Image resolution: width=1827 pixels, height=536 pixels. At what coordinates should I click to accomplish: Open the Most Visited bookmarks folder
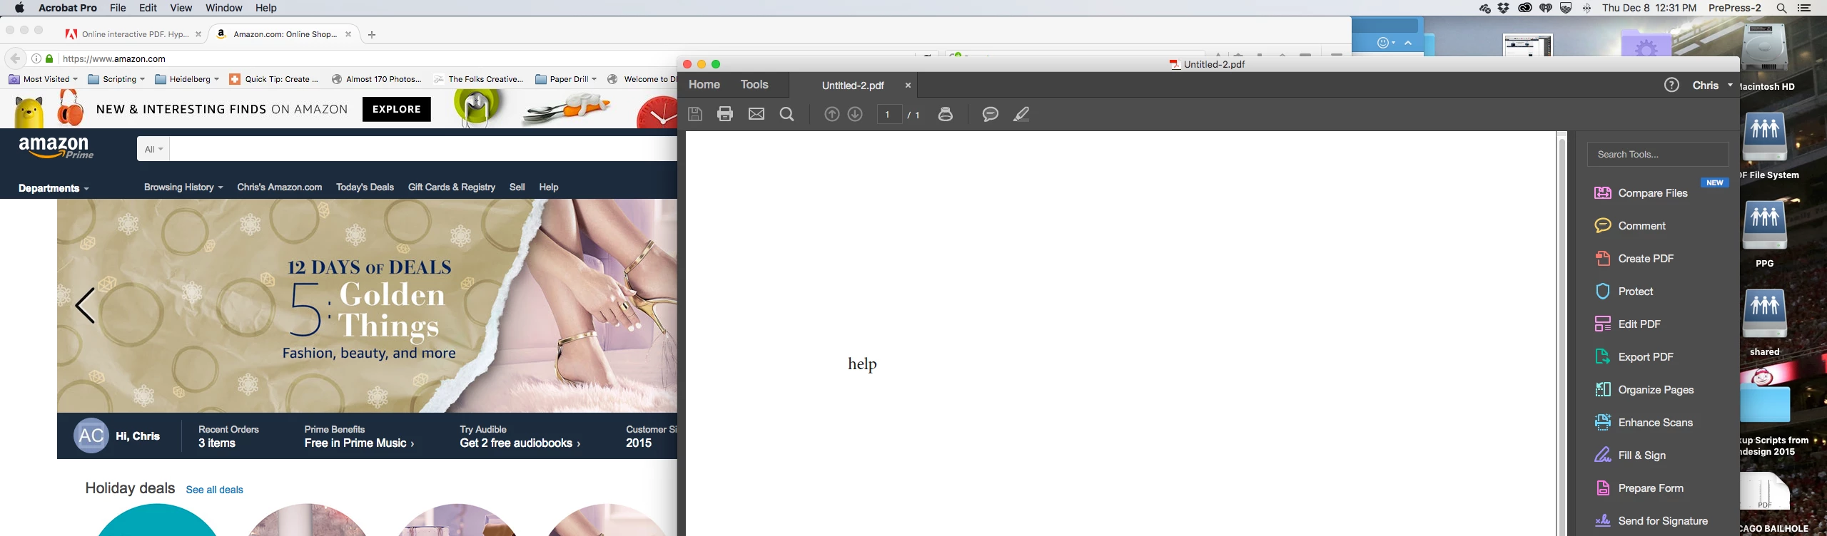click(x=44, y=79)
